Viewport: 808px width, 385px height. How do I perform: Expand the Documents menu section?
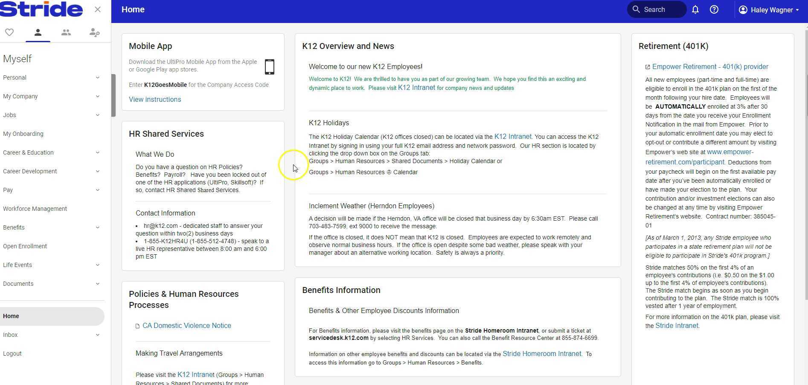point(51,284)
